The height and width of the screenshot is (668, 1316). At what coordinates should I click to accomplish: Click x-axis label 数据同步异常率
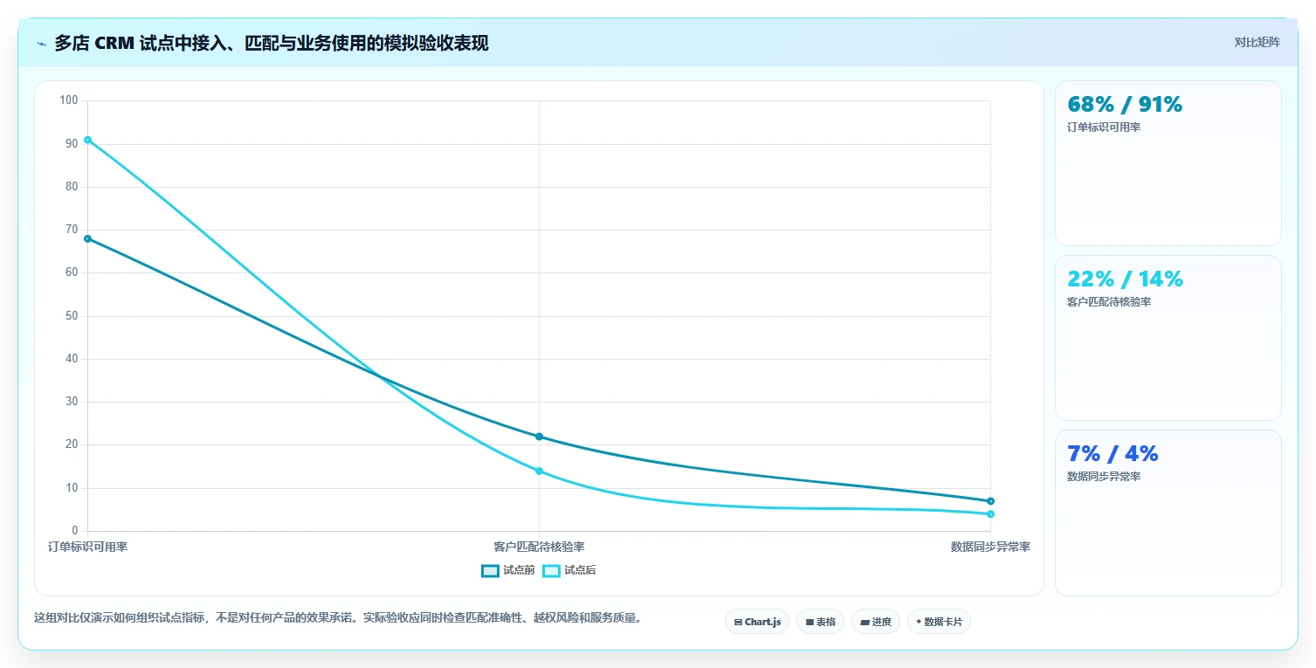(x=990, y=547)
